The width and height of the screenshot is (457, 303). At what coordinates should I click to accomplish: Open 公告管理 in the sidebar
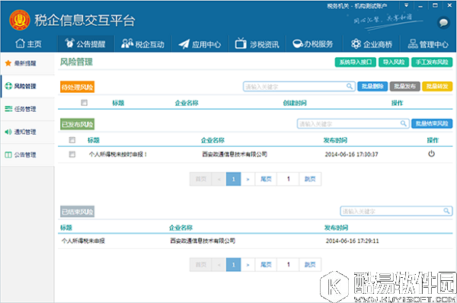tap(27, 155)
